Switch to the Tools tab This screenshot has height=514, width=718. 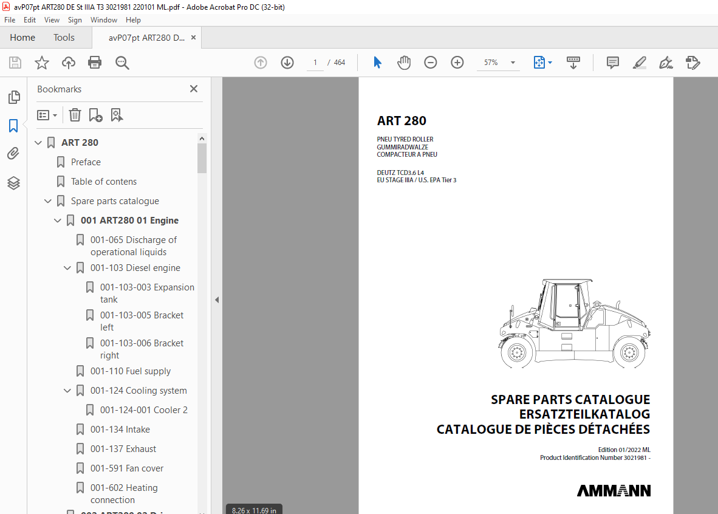coord(64,38)
